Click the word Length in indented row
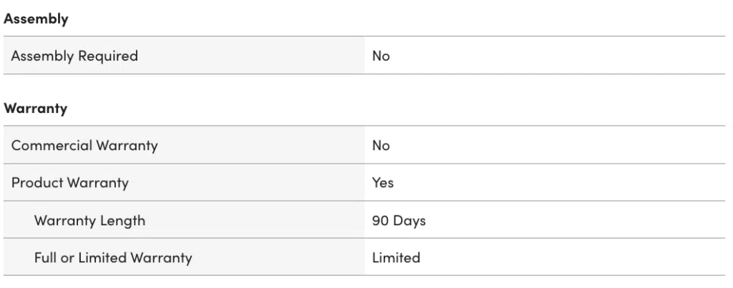The width and height of the screenshot is (733, 288). 123,220
